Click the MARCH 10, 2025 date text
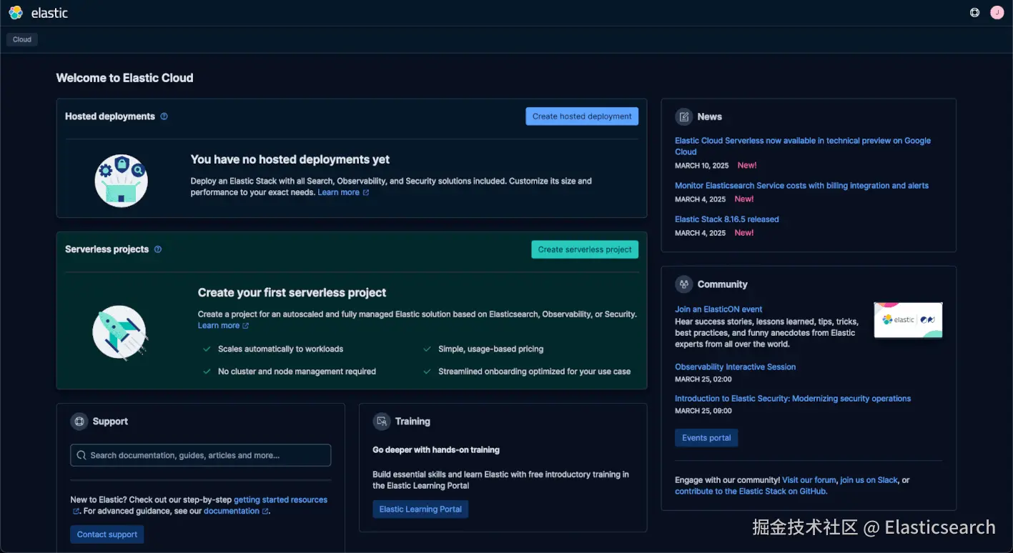The width and height of the screenshot is (1013, 553). (x=702, y=166)
